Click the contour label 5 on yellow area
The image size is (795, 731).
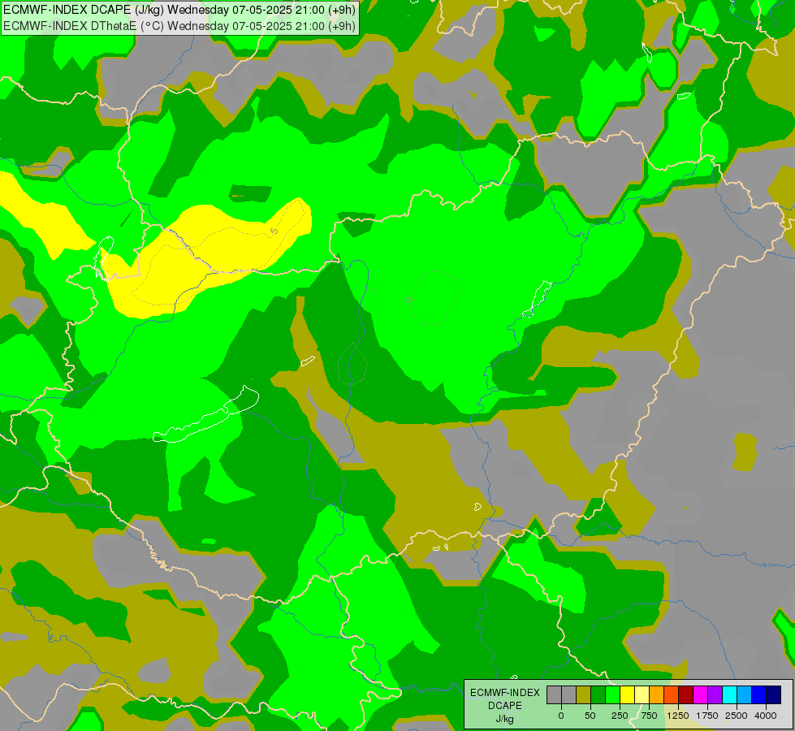(274, 231)
